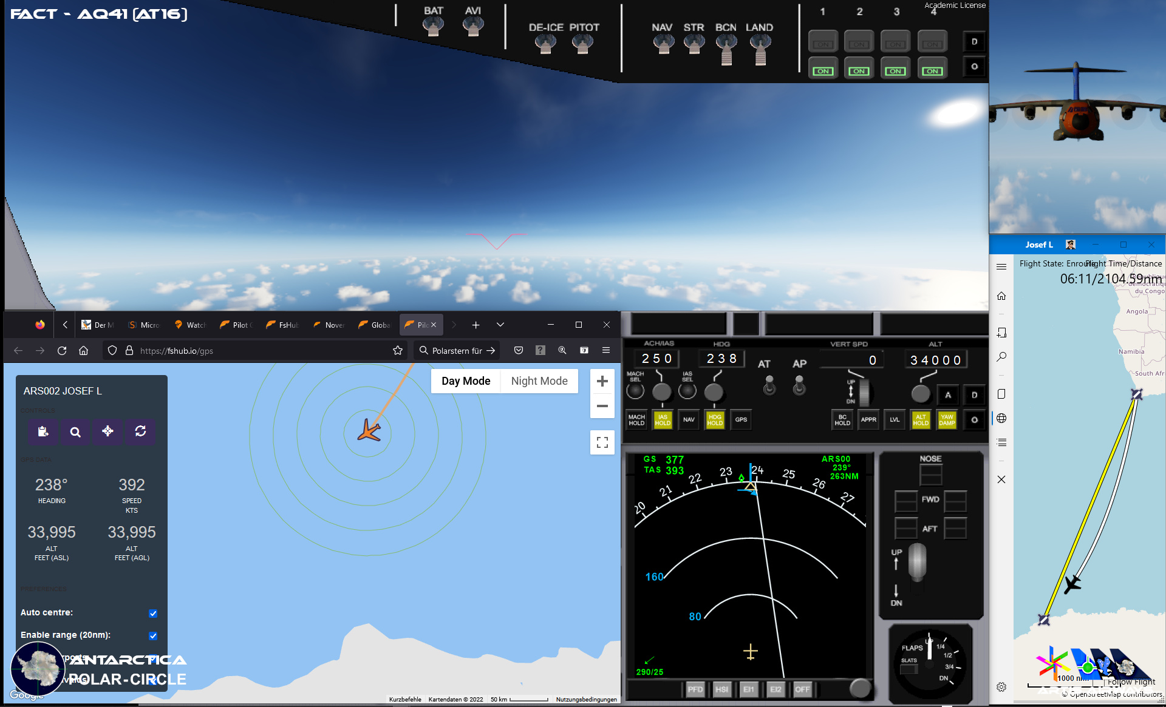Click the flaps position dial

[930, 663]
